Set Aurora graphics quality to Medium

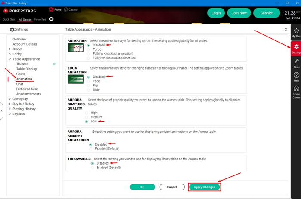(86, 117)
